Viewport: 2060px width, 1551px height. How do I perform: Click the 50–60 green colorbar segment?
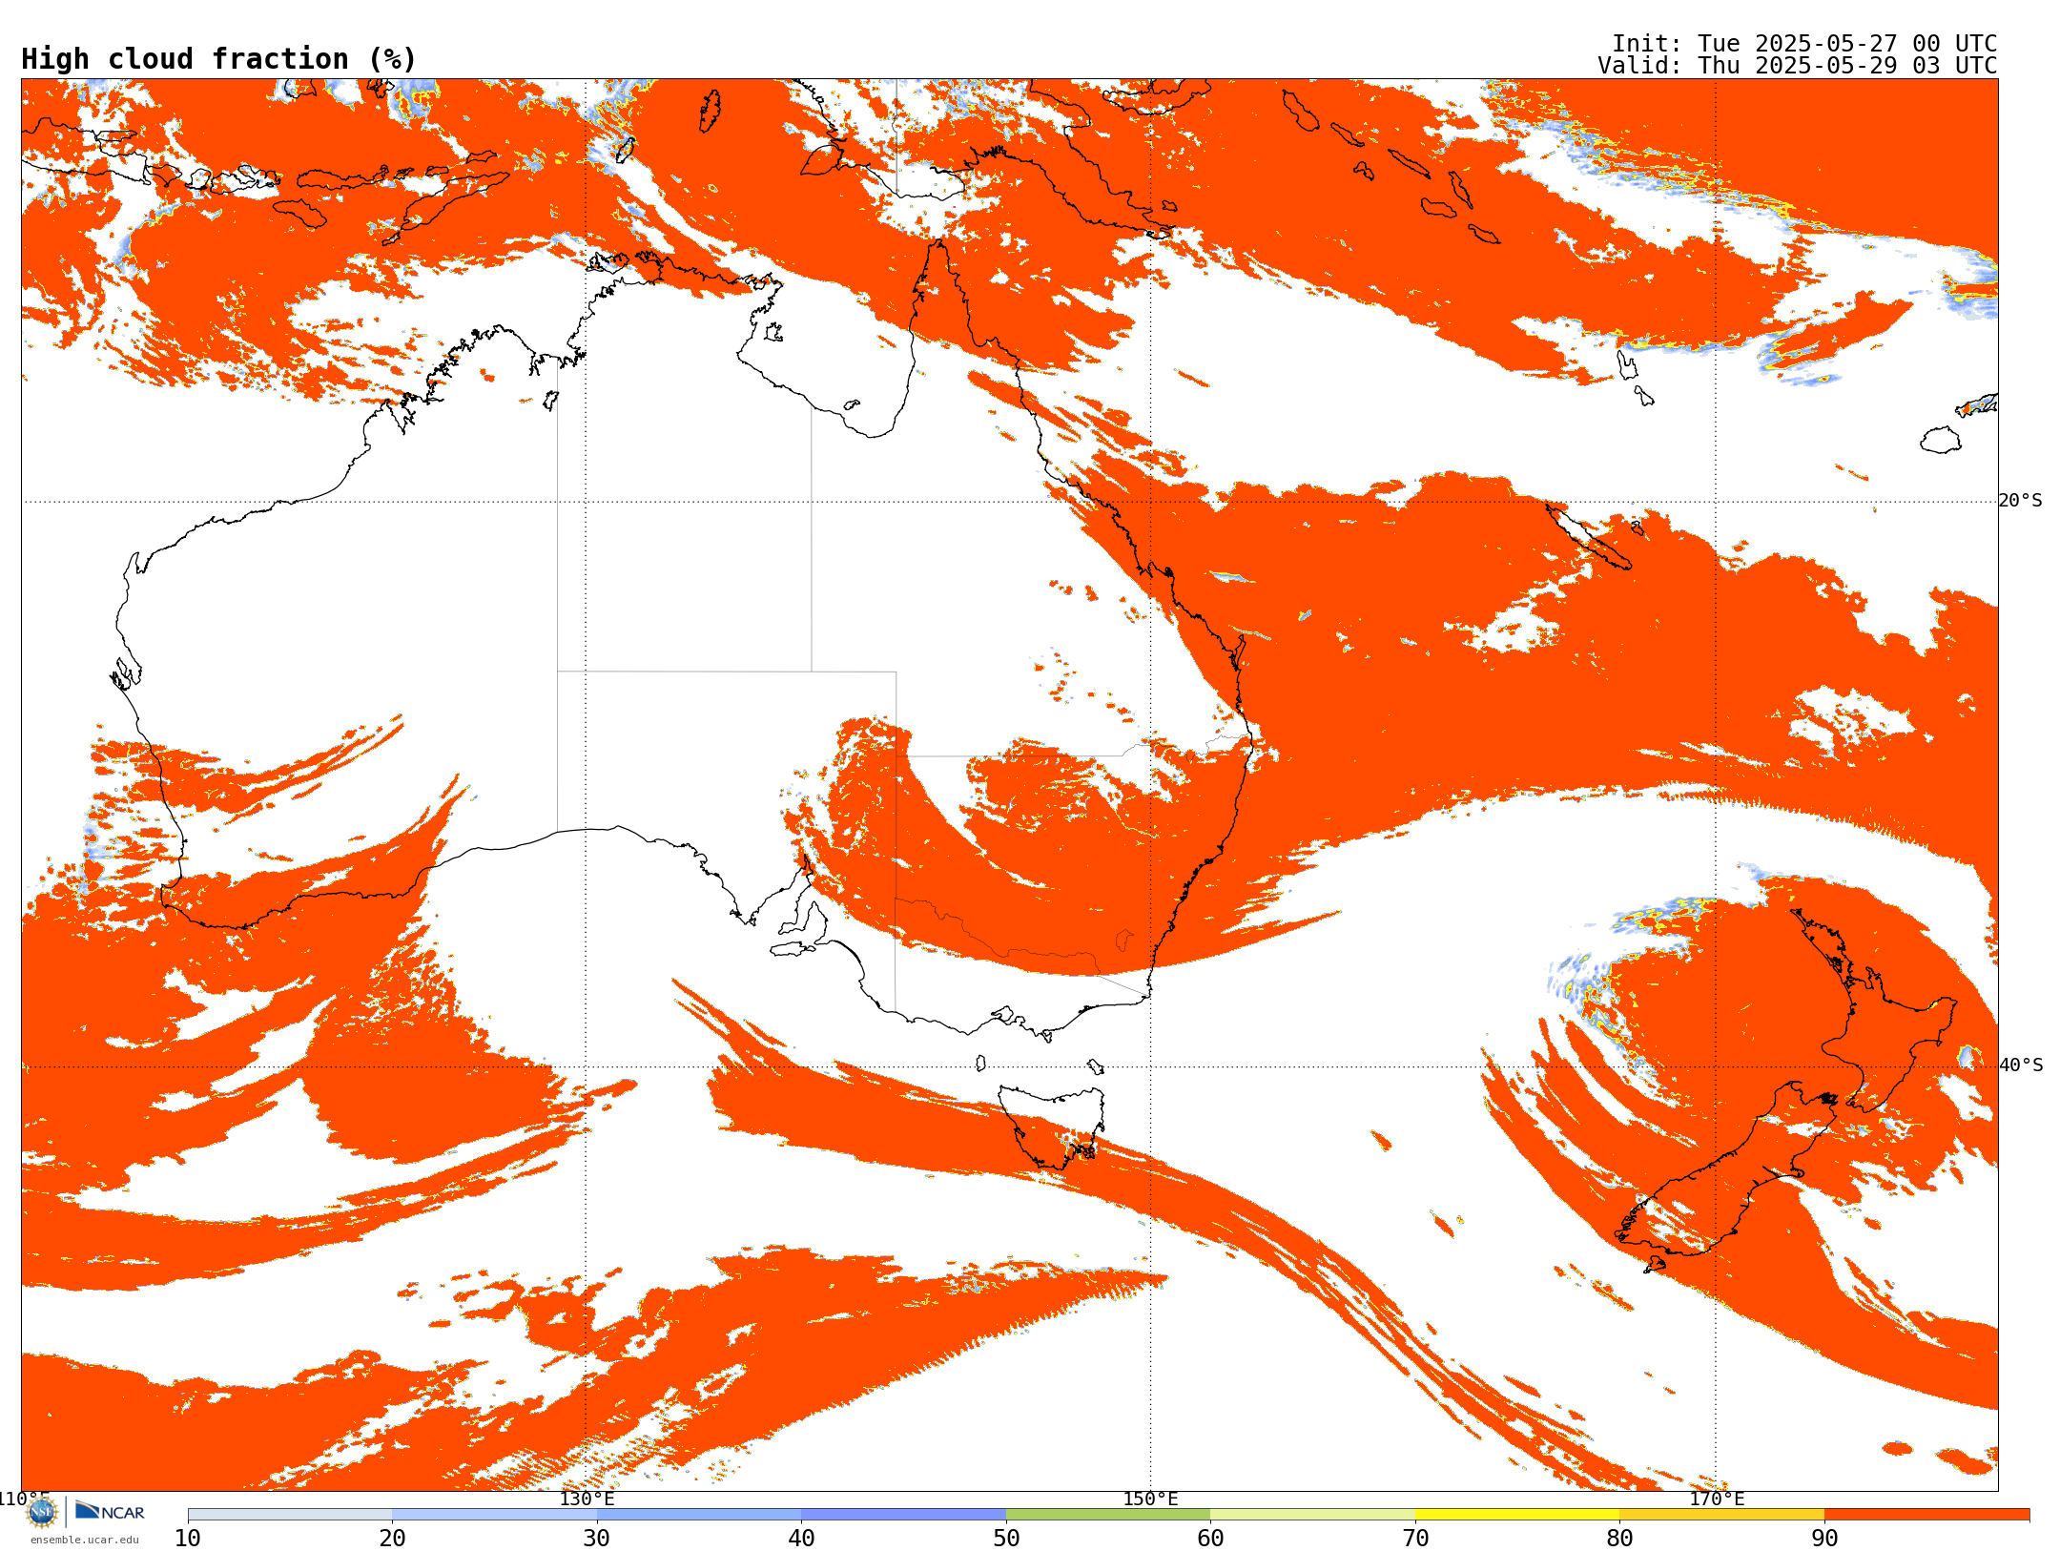pos(1108,1515)
